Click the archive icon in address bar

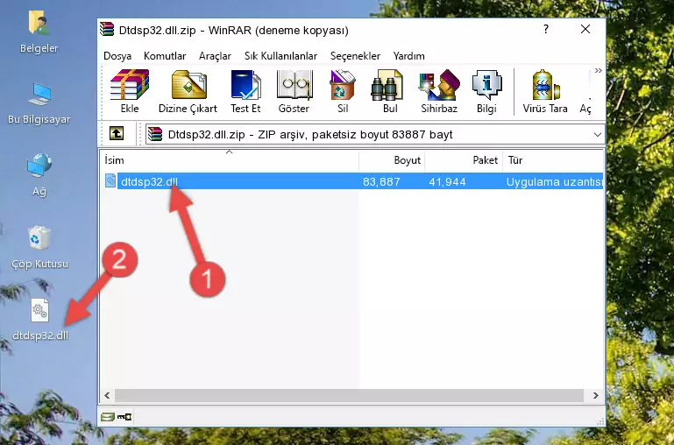click(155, 134)
